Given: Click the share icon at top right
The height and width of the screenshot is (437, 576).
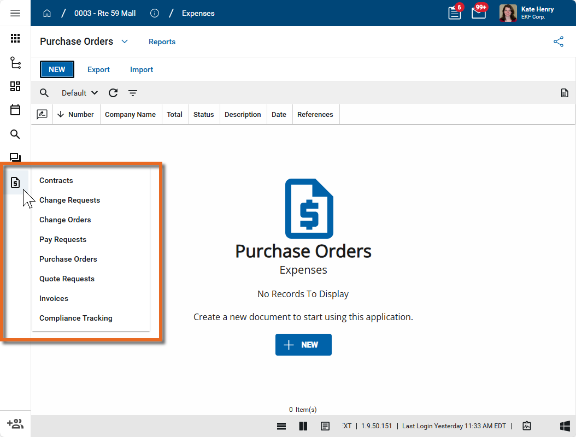Looking at the screenshot, I should 559,42.
